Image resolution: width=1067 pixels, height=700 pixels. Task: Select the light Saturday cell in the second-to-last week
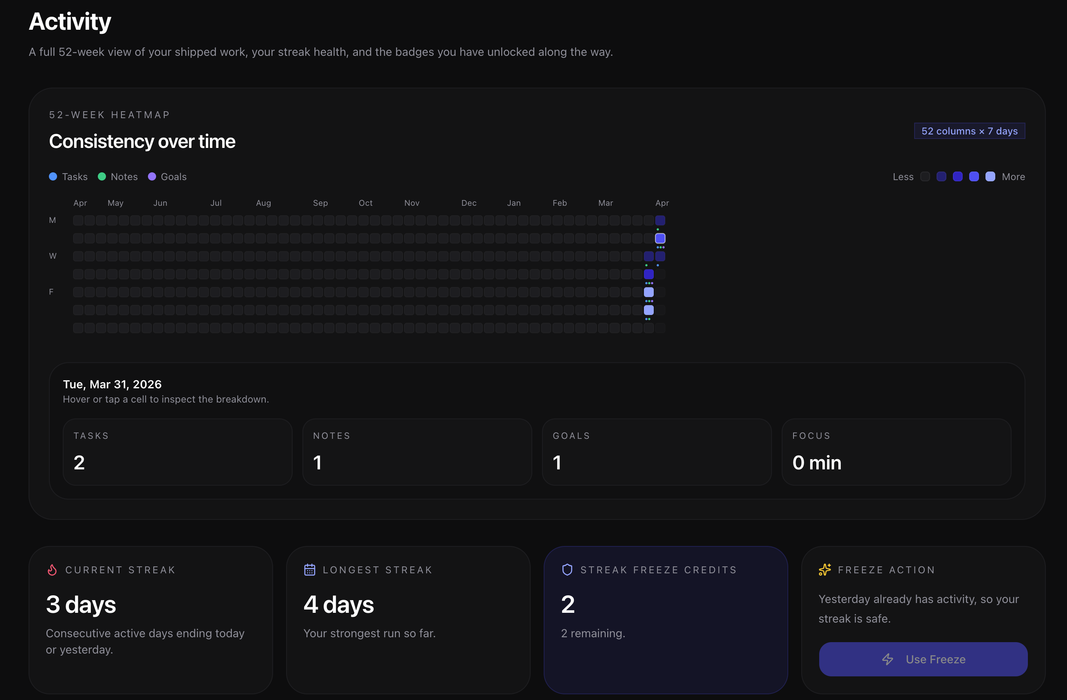649,310
